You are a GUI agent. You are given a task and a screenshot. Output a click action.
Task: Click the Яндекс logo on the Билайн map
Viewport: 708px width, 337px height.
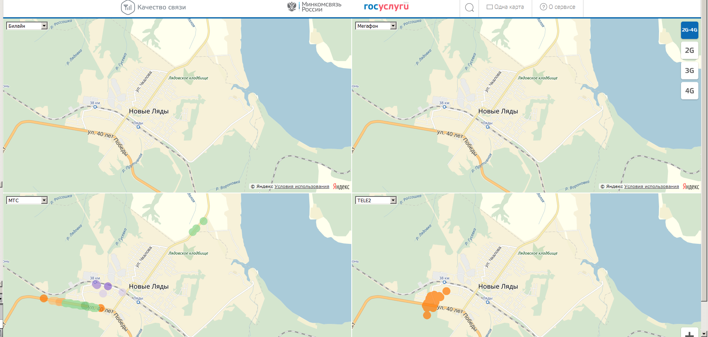click(x=341, y=187)
